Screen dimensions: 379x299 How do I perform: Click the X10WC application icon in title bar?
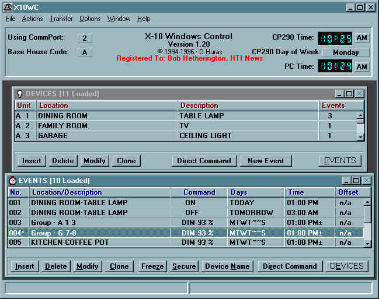7,7
